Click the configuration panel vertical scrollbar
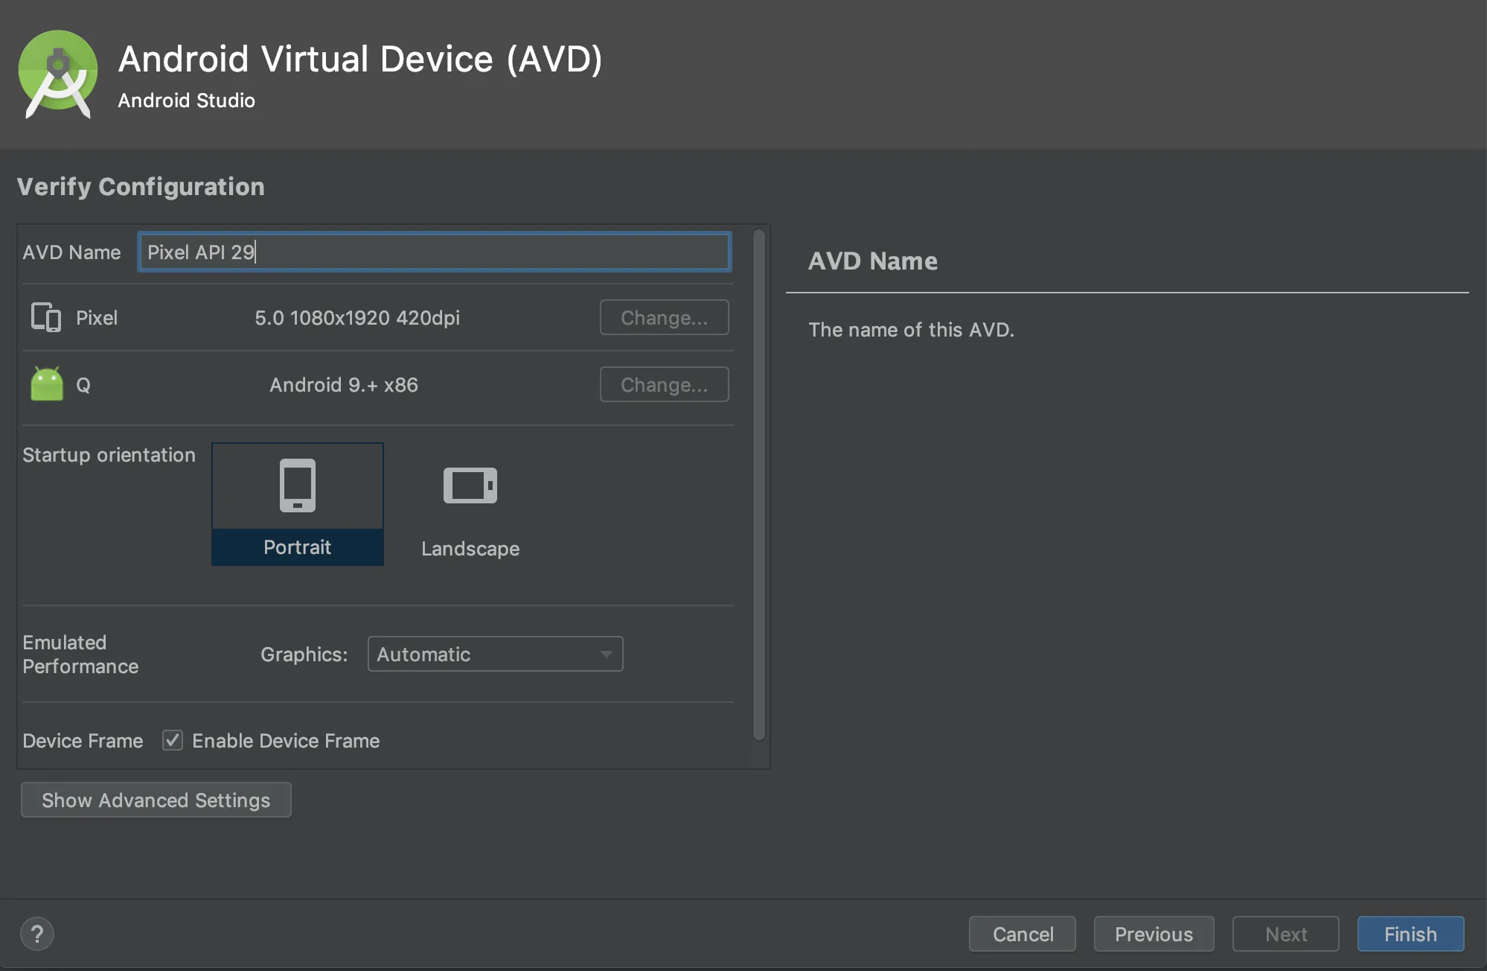This screenshot has width=1487, height=971. [x=758, y=484]
